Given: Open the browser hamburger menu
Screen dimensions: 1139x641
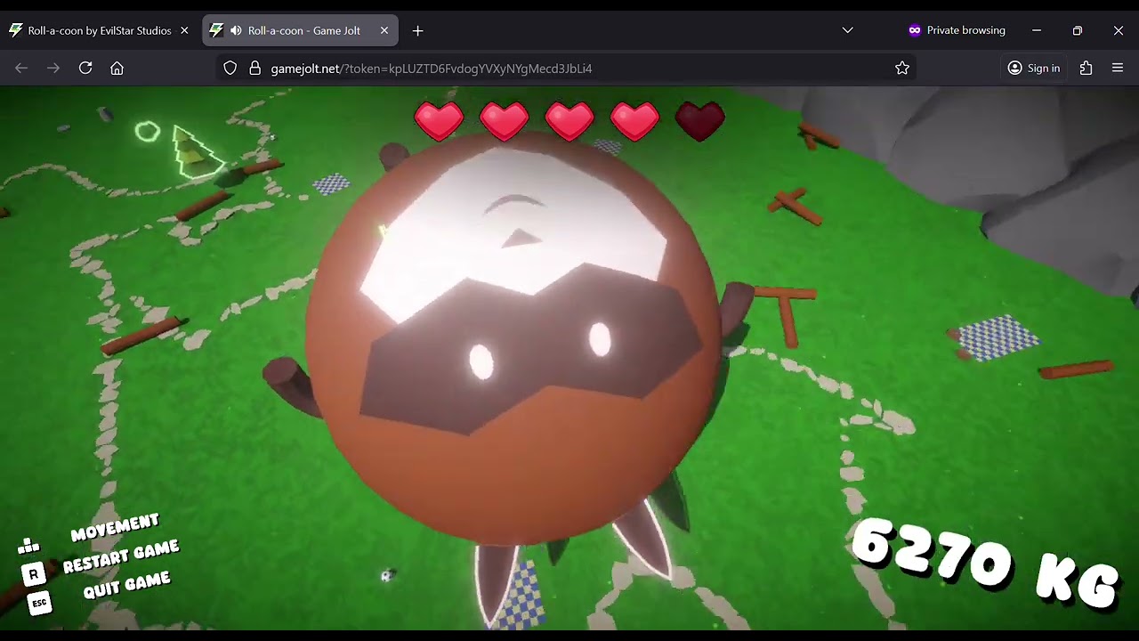Looking at the screenshot, I should tap(1118, 68).
